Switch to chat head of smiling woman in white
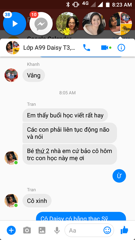135x240 pixels. click(94, 24)
